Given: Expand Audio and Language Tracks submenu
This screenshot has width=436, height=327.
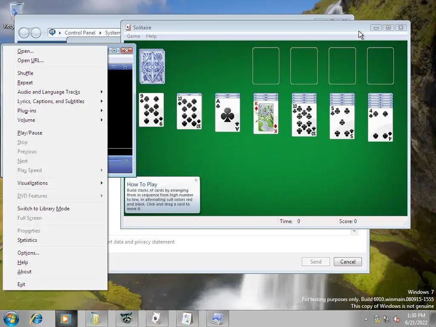Looking at the screenshot, I should click(x=55, y=92).
